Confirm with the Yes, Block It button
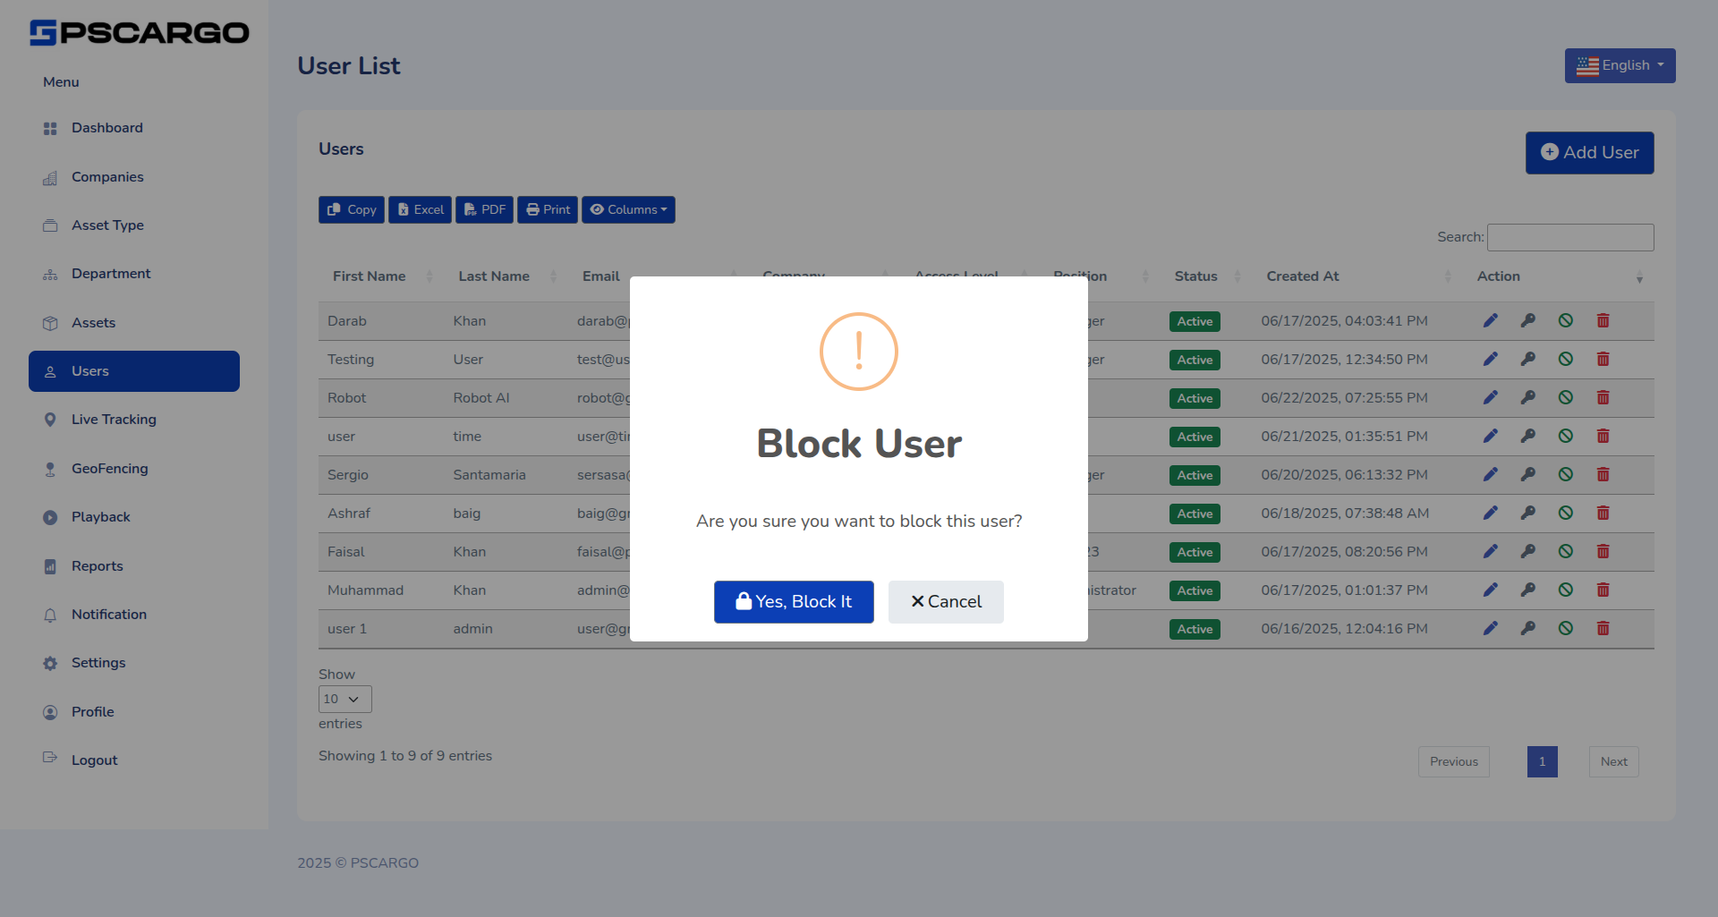 click(x=793, y=601)
